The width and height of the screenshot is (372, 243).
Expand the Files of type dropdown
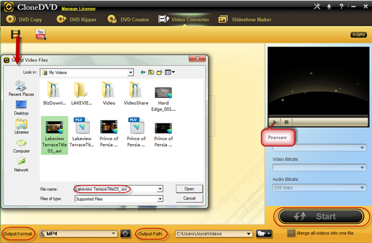coord(160,199)
